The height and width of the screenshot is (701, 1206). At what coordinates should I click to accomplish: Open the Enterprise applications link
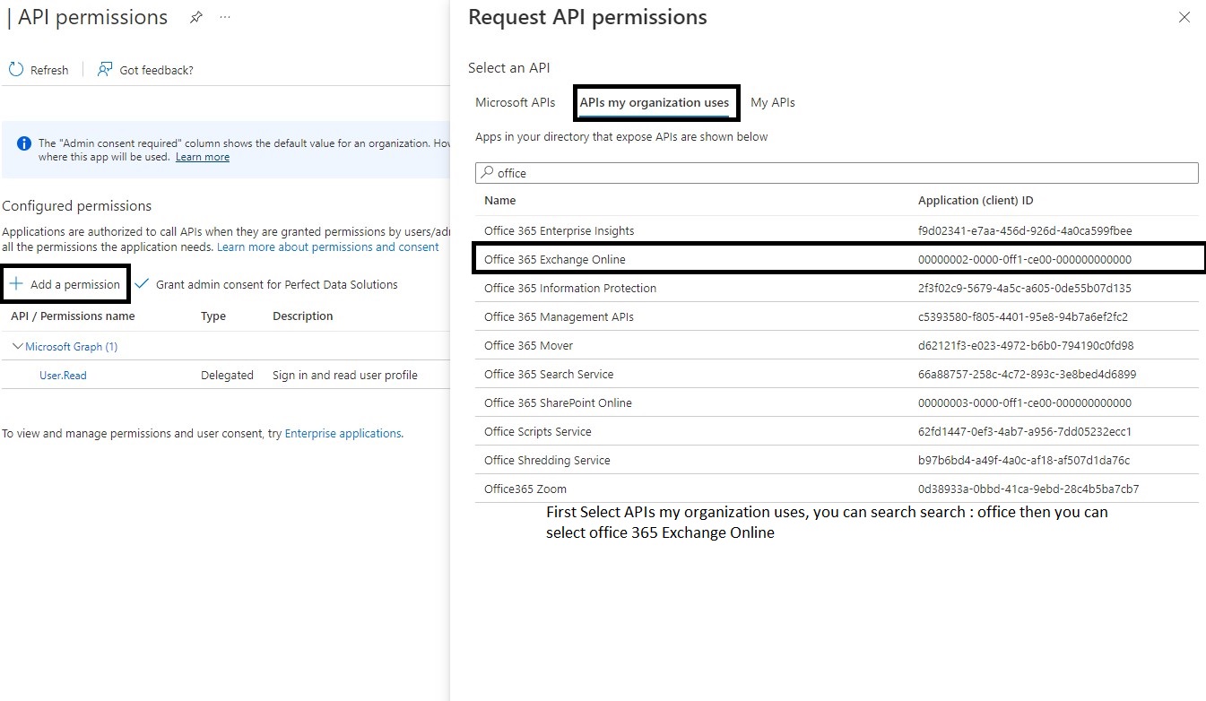click(x=343, y=433)
